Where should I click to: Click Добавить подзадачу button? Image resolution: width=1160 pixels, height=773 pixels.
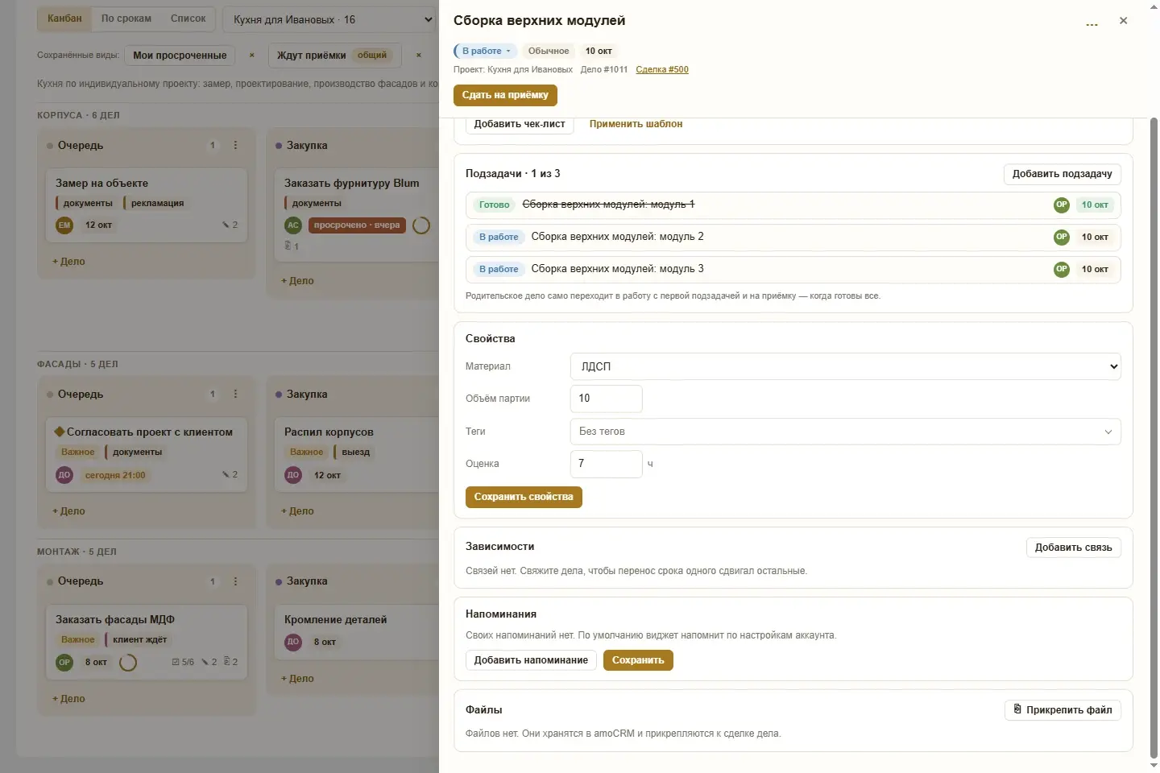(1062, 174)
